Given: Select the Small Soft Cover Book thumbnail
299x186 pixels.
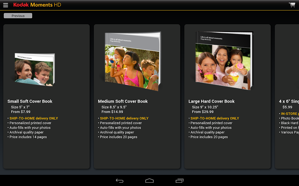Looking at the screenshot, I should [x=35, y=70].
